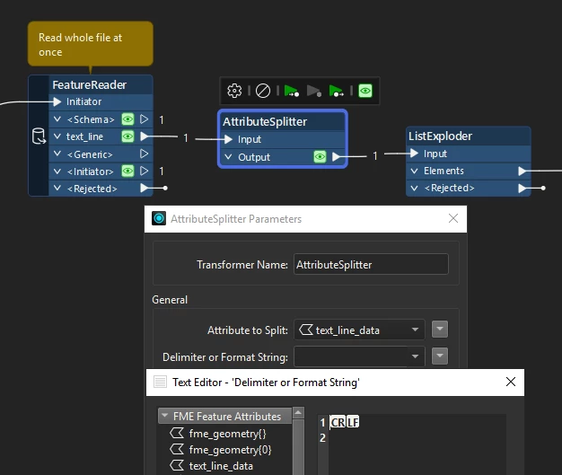The image size is (562, 475).
Task: Click the LF token in text editor
Action: click(x=353, y=422)
